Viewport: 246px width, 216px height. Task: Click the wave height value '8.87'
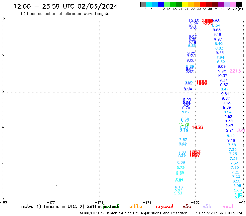185,112
